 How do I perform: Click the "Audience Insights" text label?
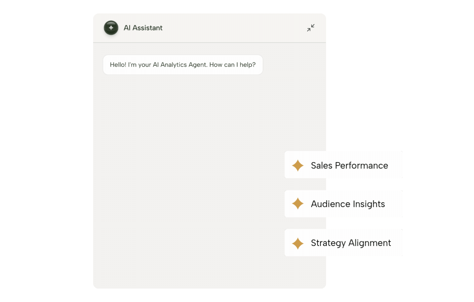(x=348, y=204)
